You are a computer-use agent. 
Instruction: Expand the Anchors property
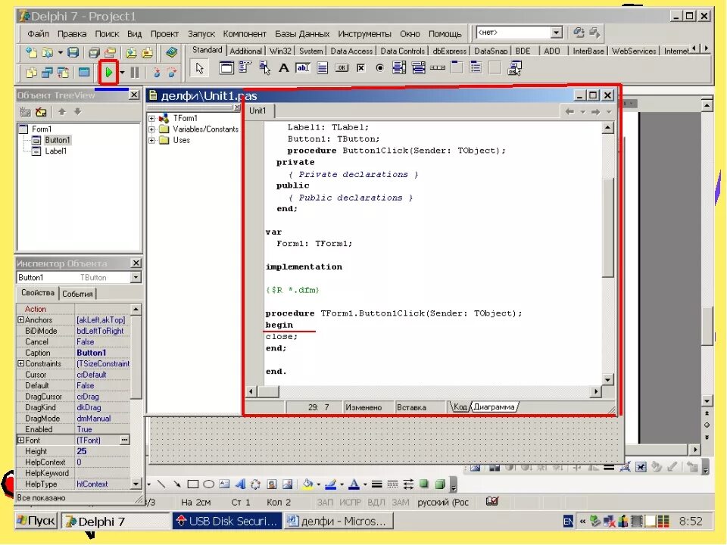click(21, 319)
